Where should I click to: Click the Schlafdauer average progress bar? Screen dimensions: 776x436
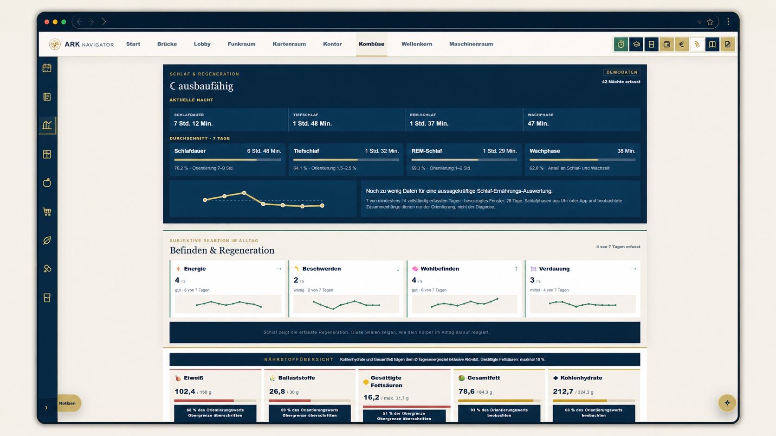pyautogui.click(x=227, y=160)
